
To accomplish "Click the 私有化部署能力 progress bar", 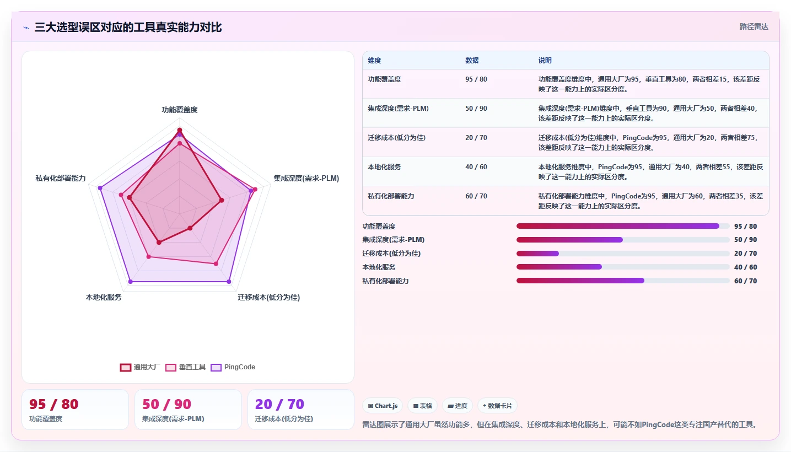I will coord(623,281).
